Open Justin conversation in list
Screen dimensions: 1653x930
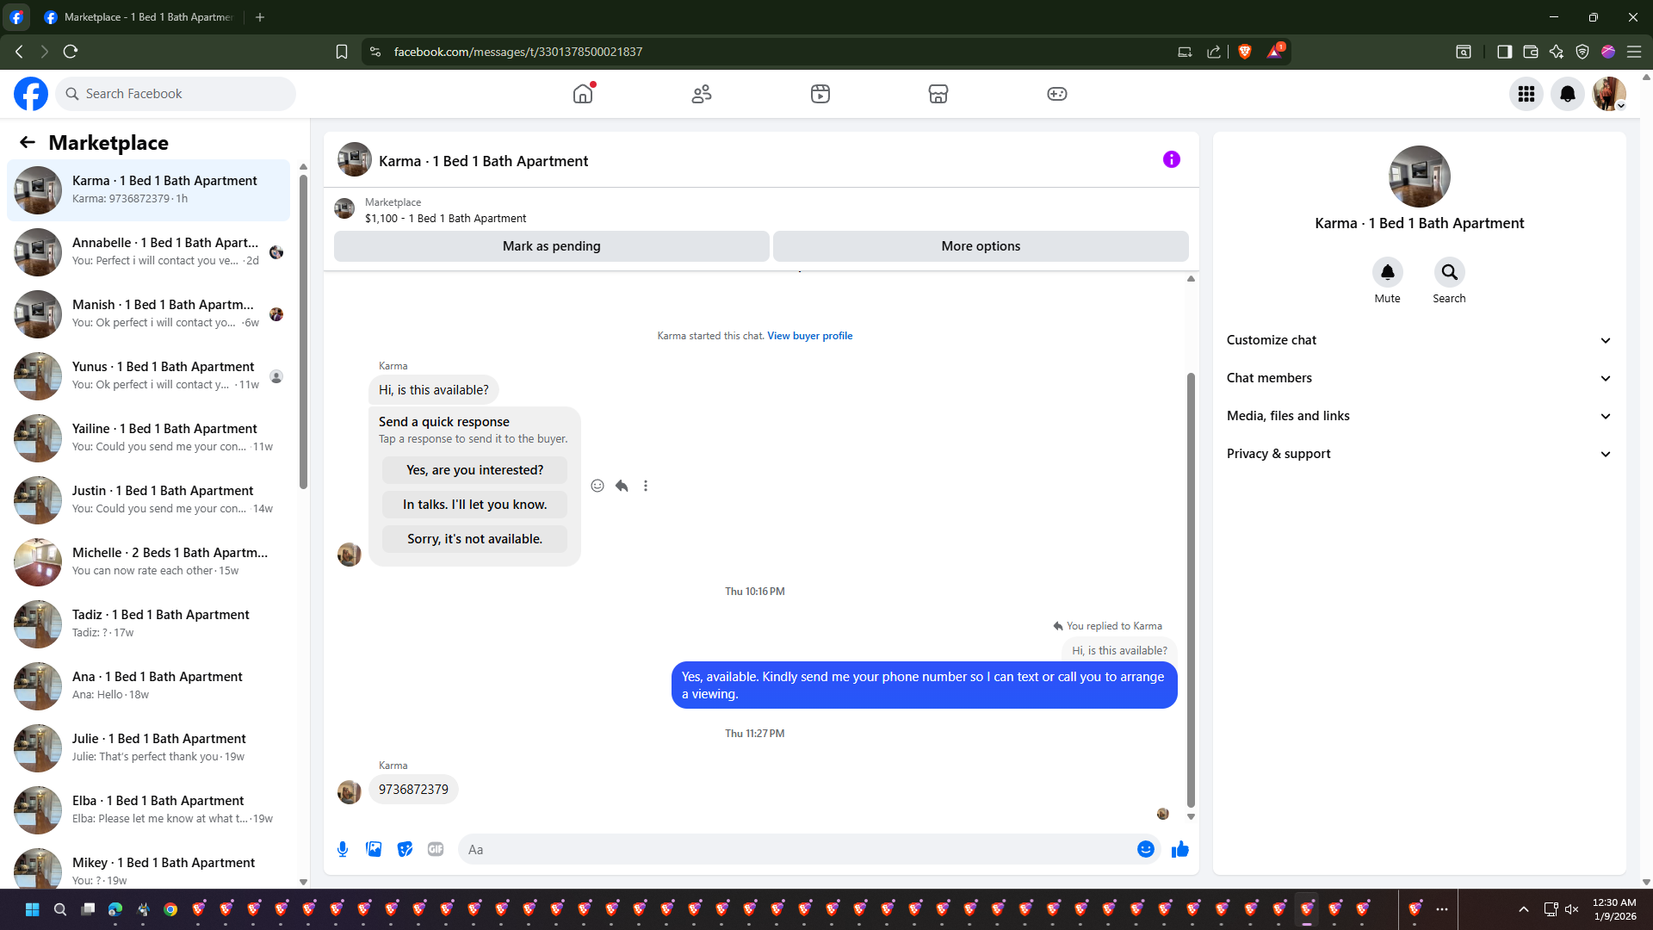149,500
